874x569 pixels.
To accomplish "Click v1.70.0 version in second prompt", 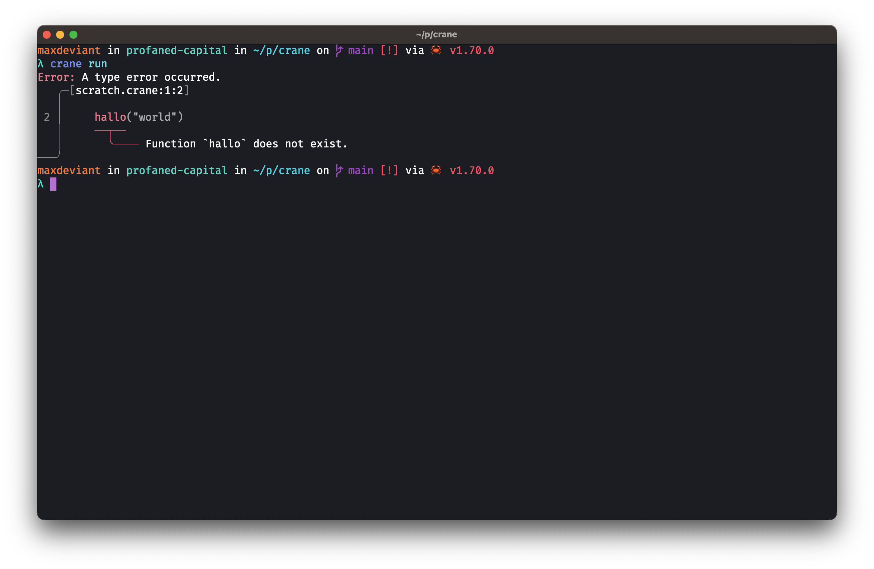I will click(472, 170).
